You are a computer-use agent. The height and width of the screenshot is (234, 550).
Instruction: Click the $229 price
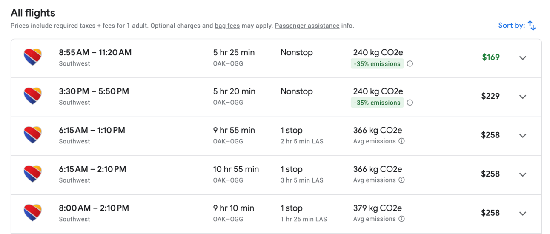pyautogui.click(x=490, y=96)
